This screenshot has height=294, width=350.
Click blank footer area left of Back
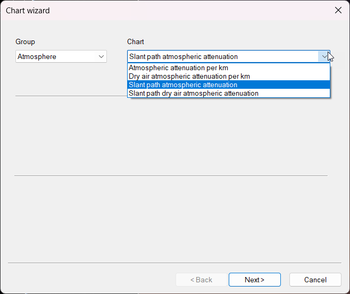[x=90, y=280]
